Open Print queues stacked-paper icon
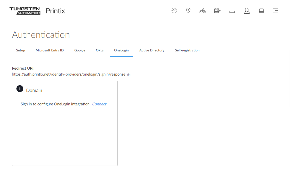This screenshot has height=175, width=290. point(232,11)
